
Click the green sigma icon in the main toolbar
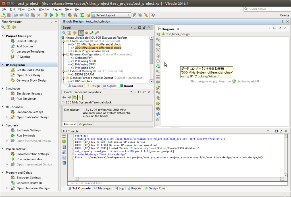coord(82,15)
